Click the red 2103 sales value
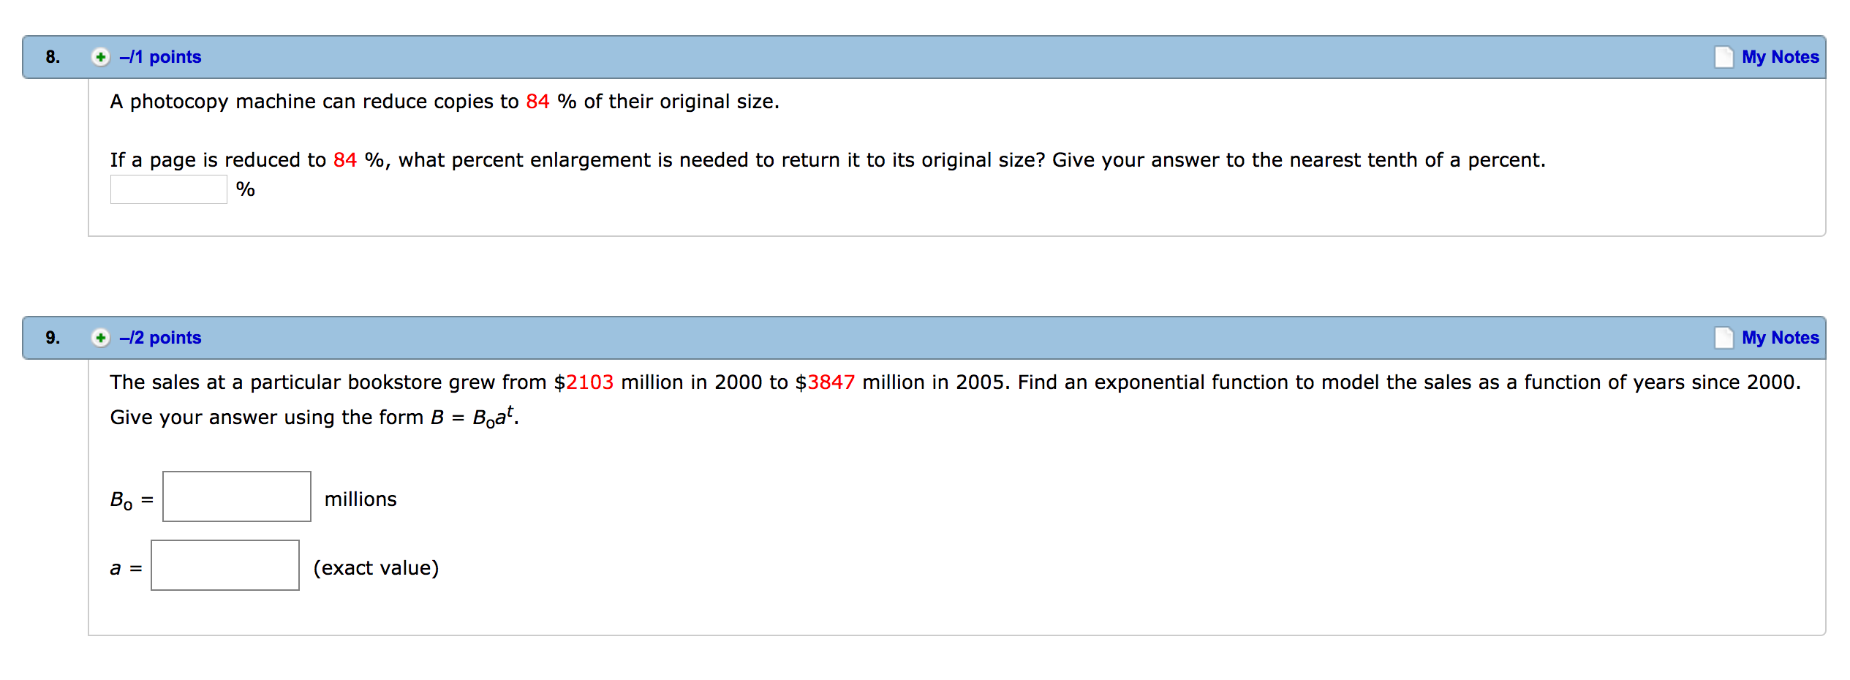This screenshot has width=1850, height=680. pyautogui.click(x=589, y=382)
